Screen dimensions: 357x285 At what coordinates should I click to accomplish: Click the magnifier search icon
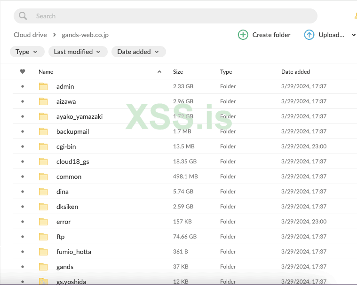point(23,16)
